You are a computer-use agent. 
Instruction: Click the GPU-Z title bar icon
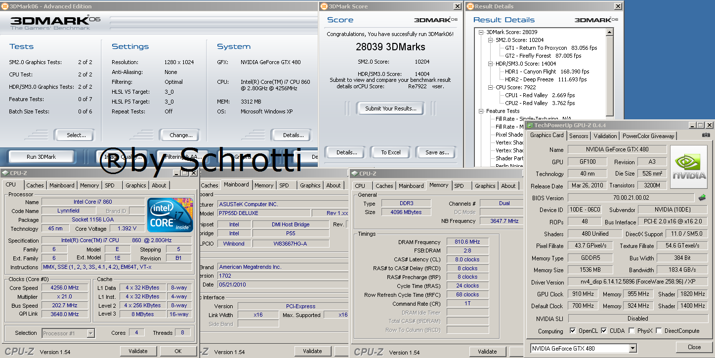[530, 125]
